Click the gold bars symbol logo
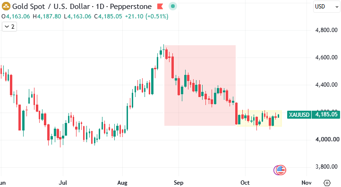341x187 pixels. tap(6, 6)
